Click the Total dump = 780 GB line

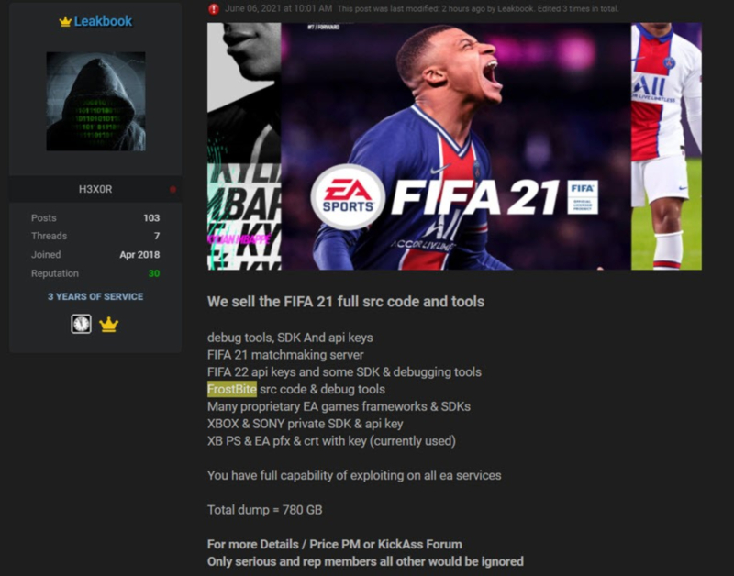click(265, 510)
